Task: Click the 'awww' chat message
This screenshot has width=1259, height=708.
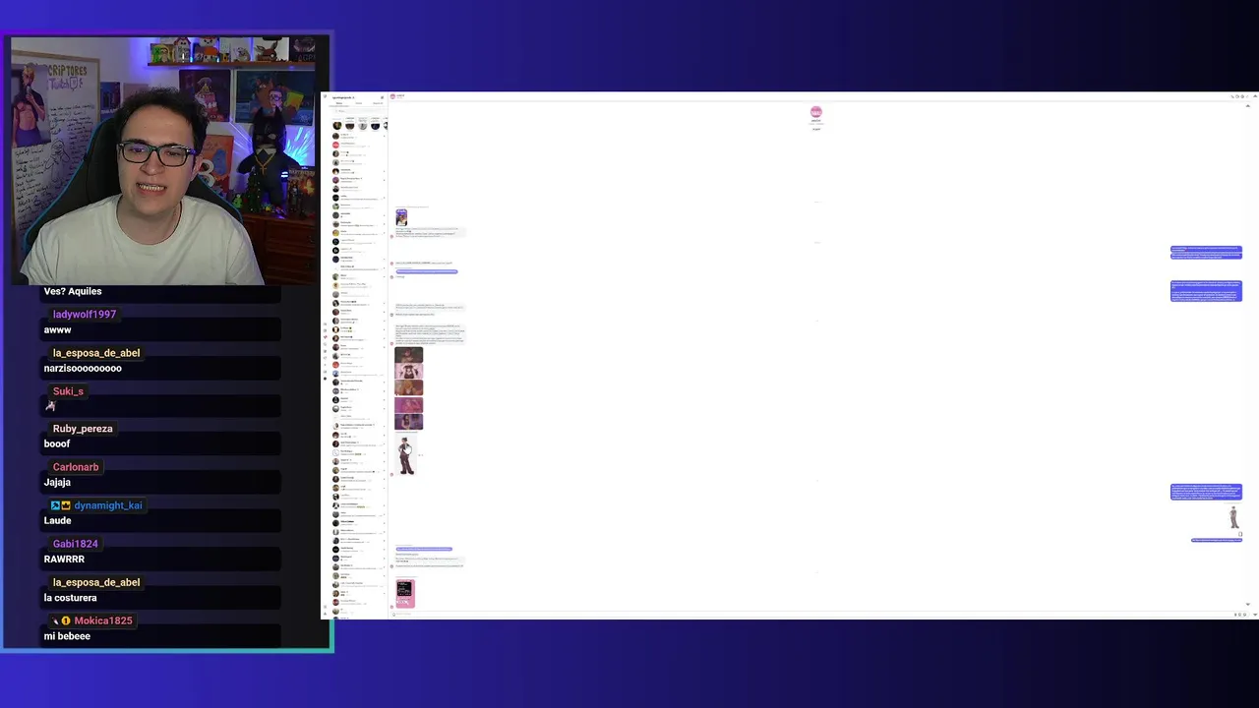Action: pyautogui.click(x=58, y=330)
